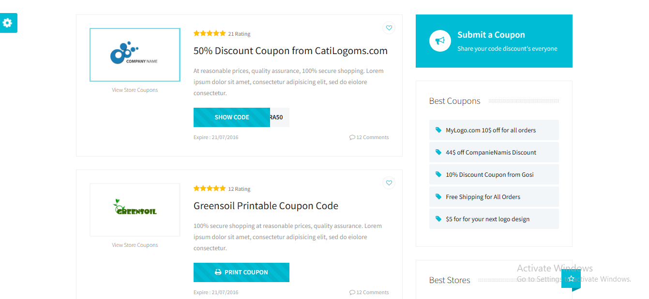The height and width of the screenshot is (299, 649).
Task: Click the megaphone icon in Submit a Coupon
Action: pyautogui.click(x=440, y=41)
